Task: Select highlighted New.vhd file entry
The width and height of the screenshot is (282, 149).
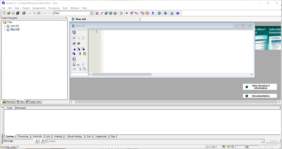Action: 15,29
